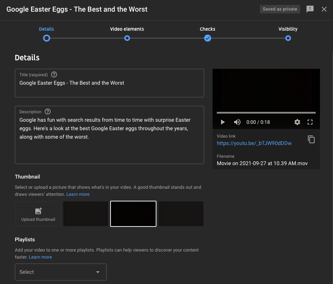Viewport: 333px width, 284px height.
Task: Open the youtu.be video link
Action: point(254,143)
